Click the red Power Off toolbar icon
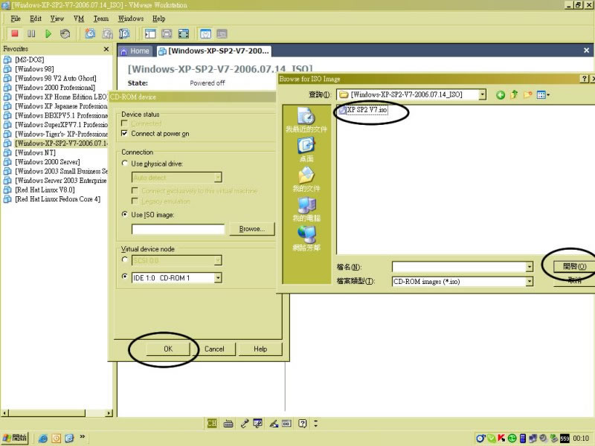 (x=15, y=33)
